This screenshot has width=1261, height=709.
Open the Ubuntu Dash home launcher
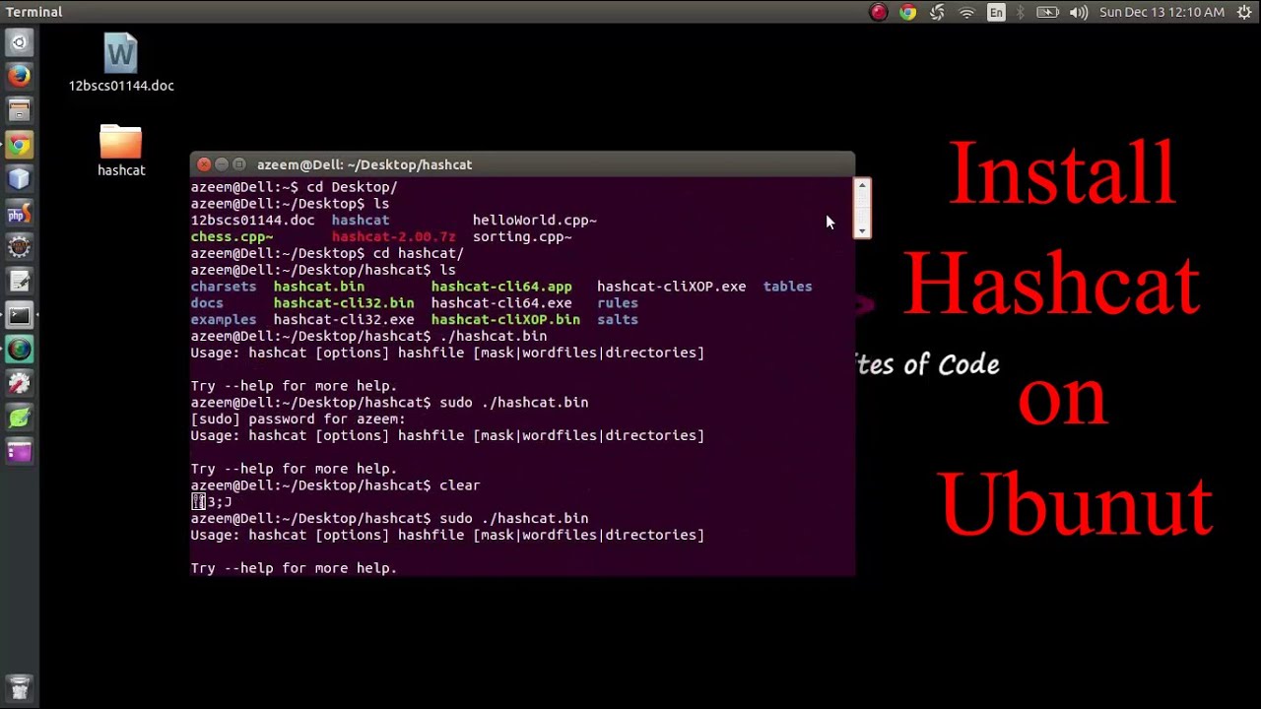[19, 42]
